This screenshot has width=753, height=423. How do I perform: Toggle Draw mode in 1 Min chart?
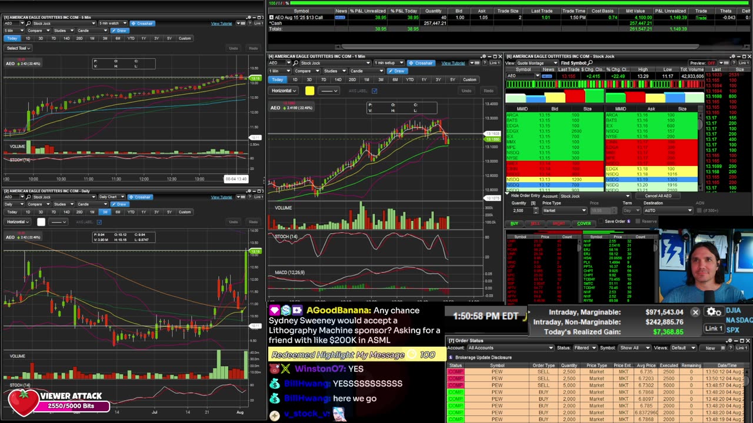tap(398, 71)
